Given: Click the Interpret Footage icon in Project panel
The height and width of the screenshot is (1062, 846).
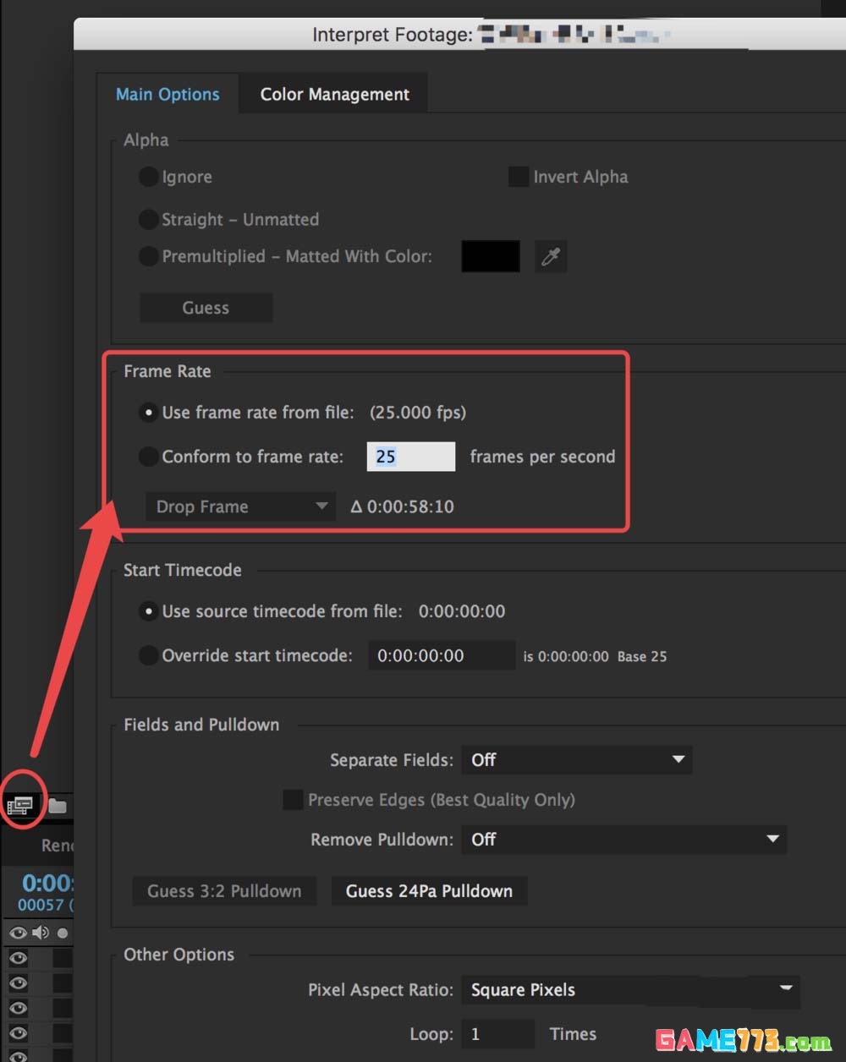Looking at the screenshot, I should (19, 805).
